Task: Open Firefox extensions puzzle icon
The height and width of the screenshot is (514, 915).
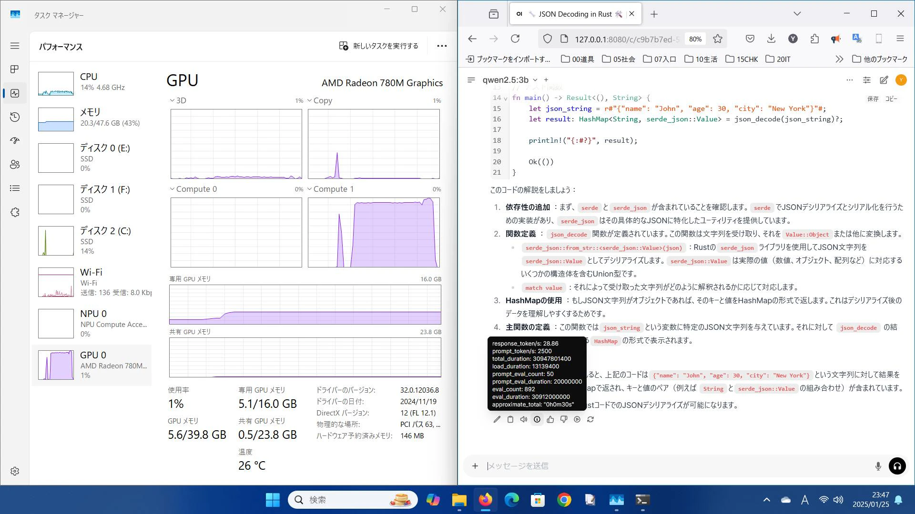Action: click(814, 39)
